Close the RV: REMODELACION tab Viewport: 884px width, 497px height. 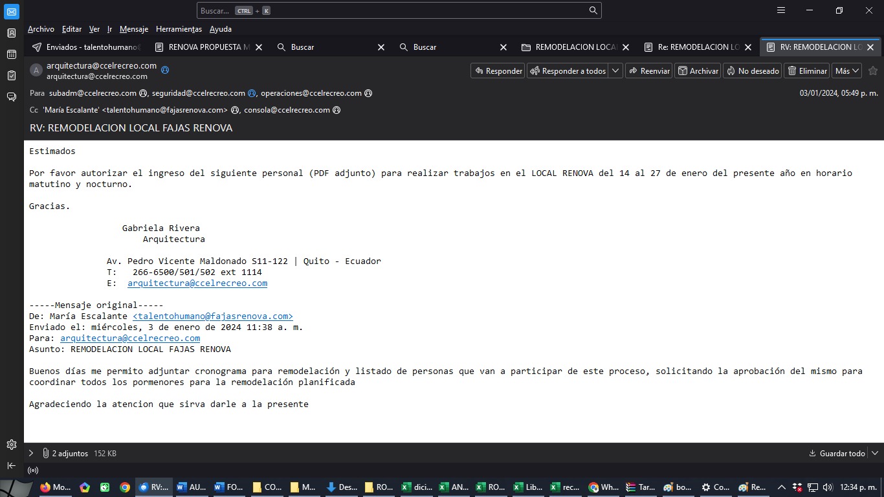tap(870, 47)
